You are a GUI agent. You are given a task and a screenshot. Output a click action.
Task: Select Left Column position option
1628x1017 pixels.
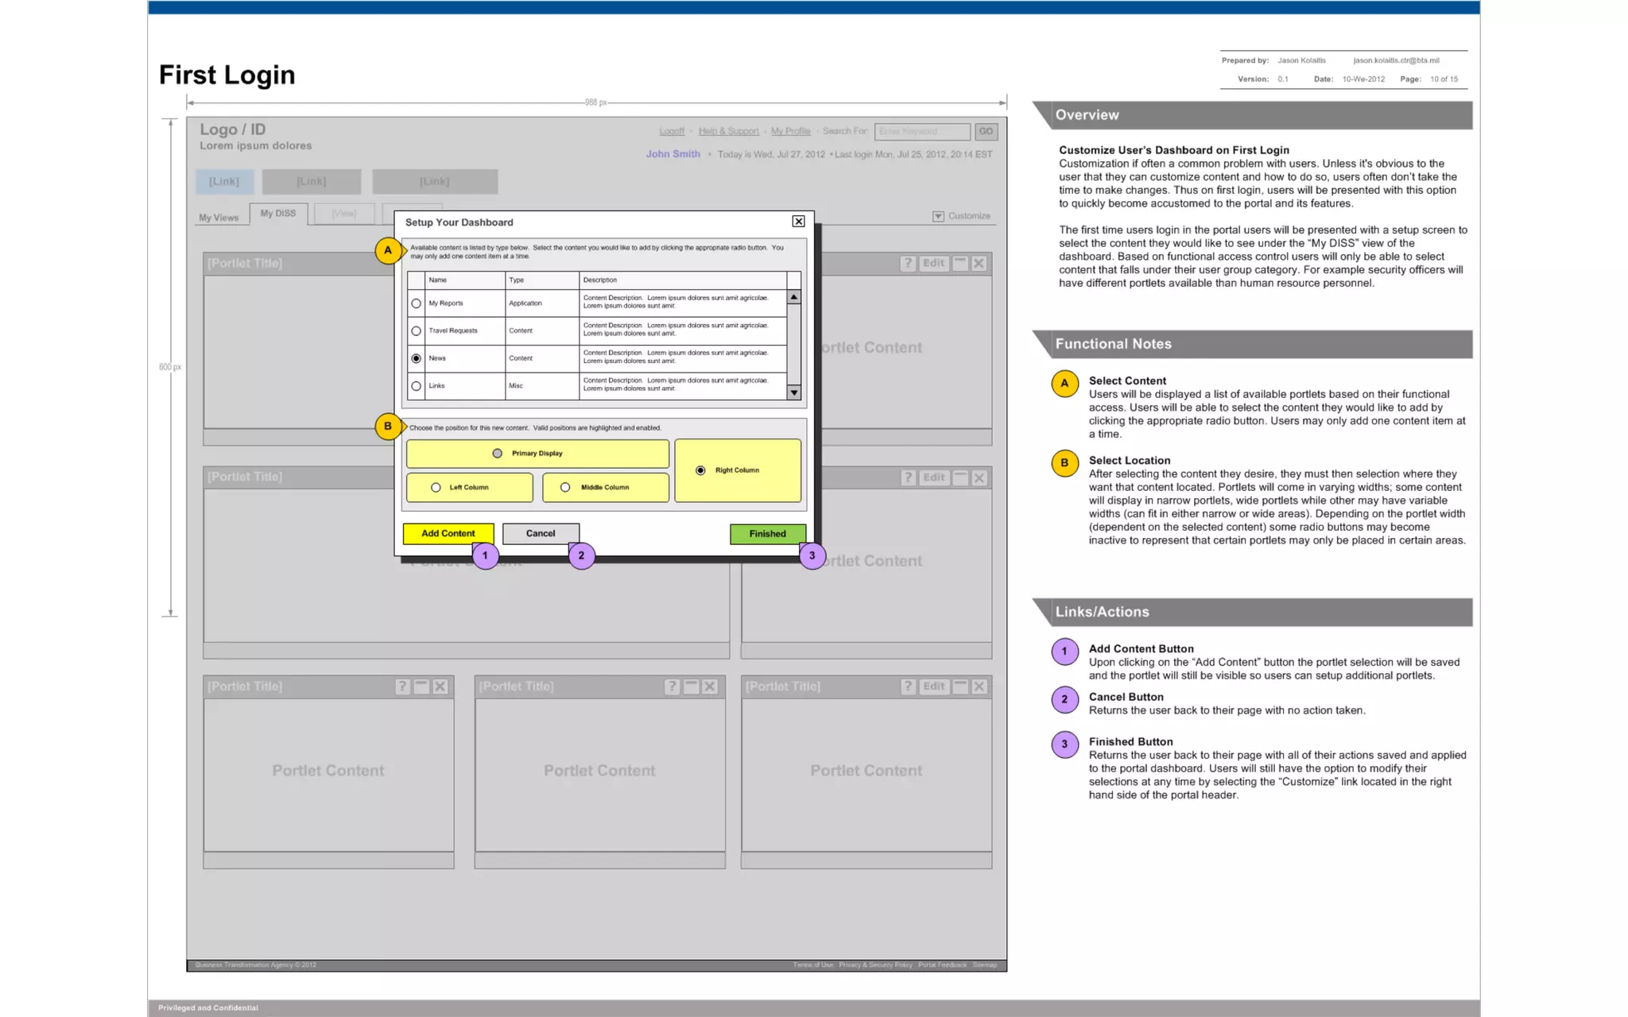tap(436, 488)
